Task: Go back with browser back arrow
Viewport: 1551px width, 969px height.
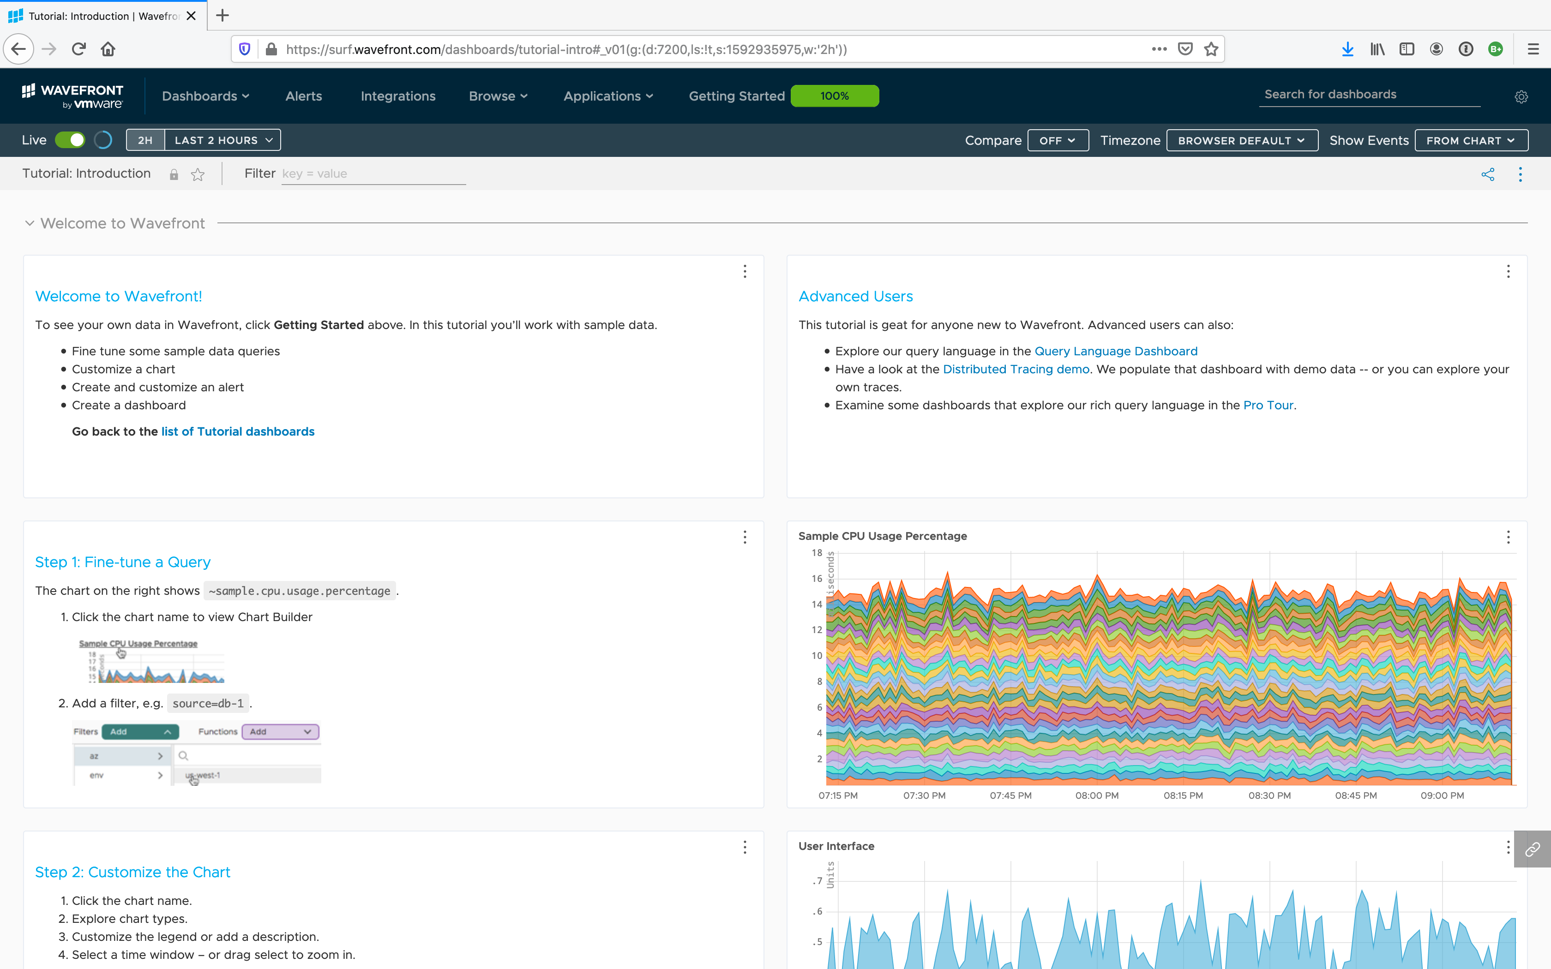Action: [x=18, y=49]
